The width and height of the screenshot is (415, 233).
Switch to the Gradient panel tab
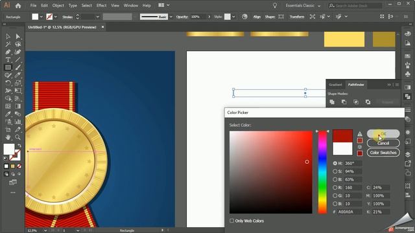click(335, 85)
